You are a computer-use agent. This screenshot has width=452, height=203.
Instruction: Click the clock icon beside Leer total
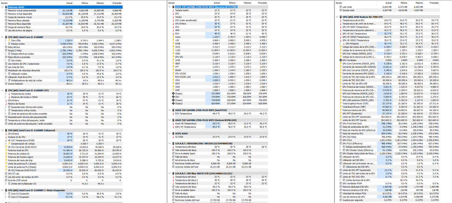pyautogui.click(x=340, y=7)
